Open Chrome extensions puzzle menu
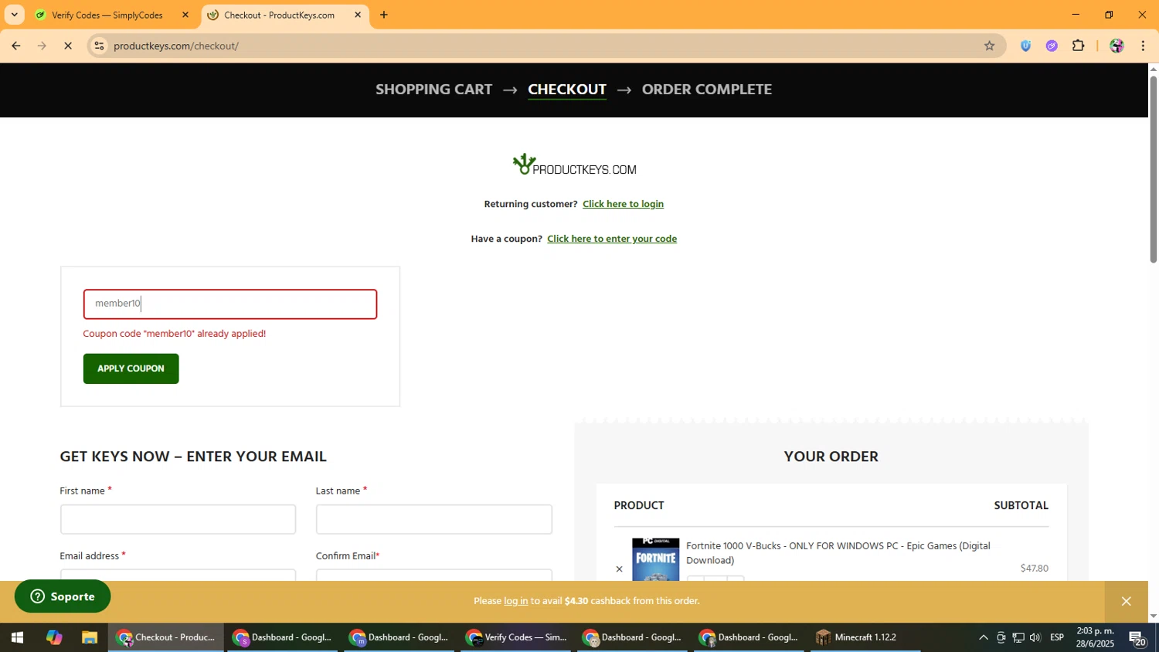 (1079, 46)
